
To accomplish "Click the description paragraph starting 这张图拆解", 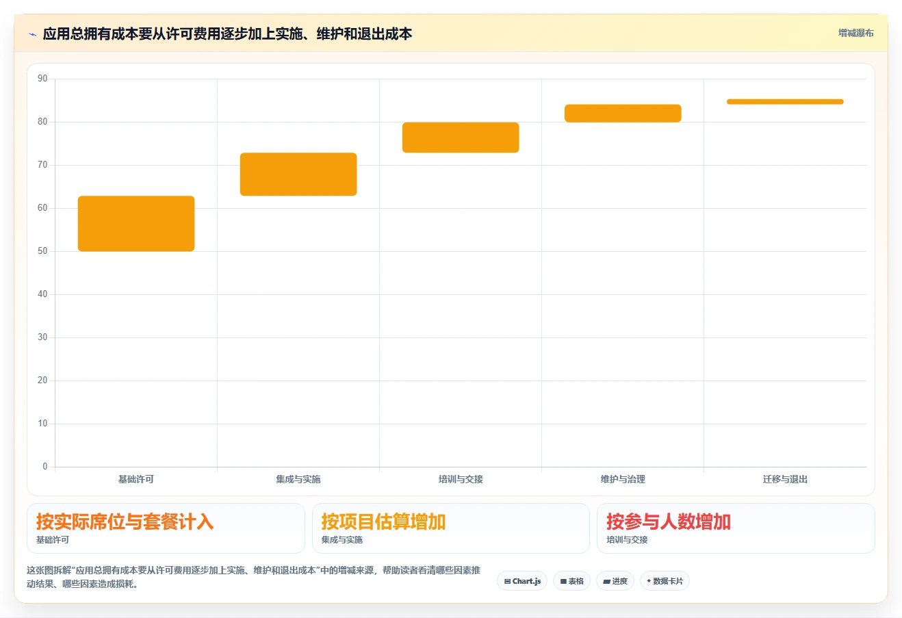I will click(x=254, y=577).
